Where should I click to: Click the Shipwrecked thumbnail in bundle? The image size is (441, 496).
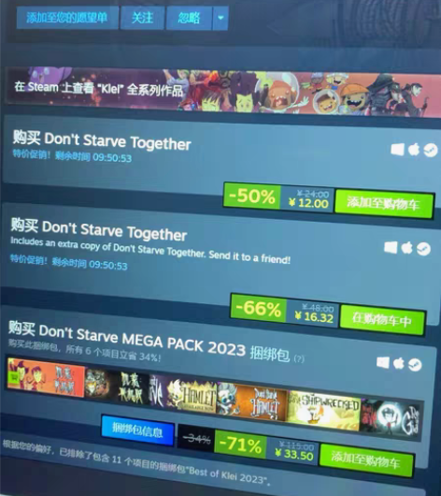coord(324,410)
